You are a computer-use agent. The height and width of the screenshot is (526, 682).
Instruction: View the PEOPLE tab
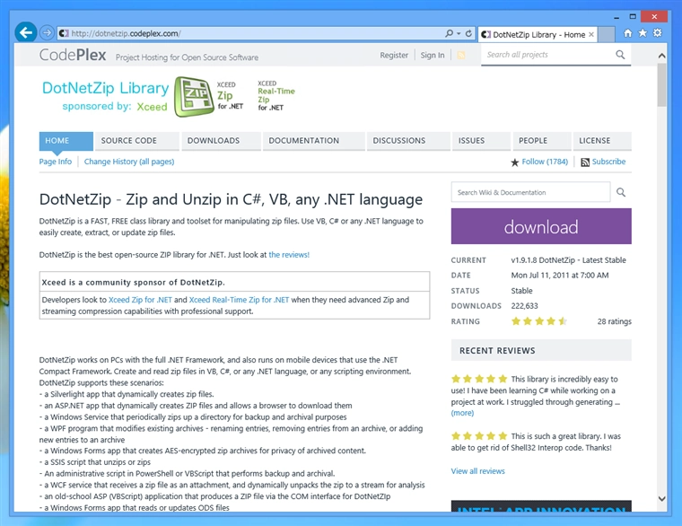point(541,141)
